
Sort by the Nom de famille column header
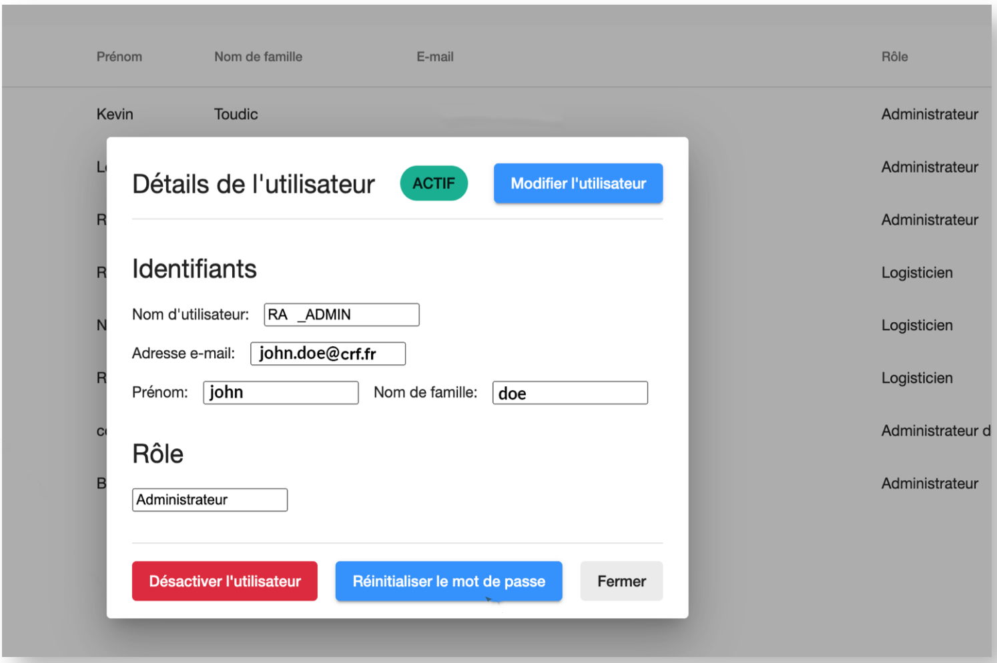(x=258, y=57)
